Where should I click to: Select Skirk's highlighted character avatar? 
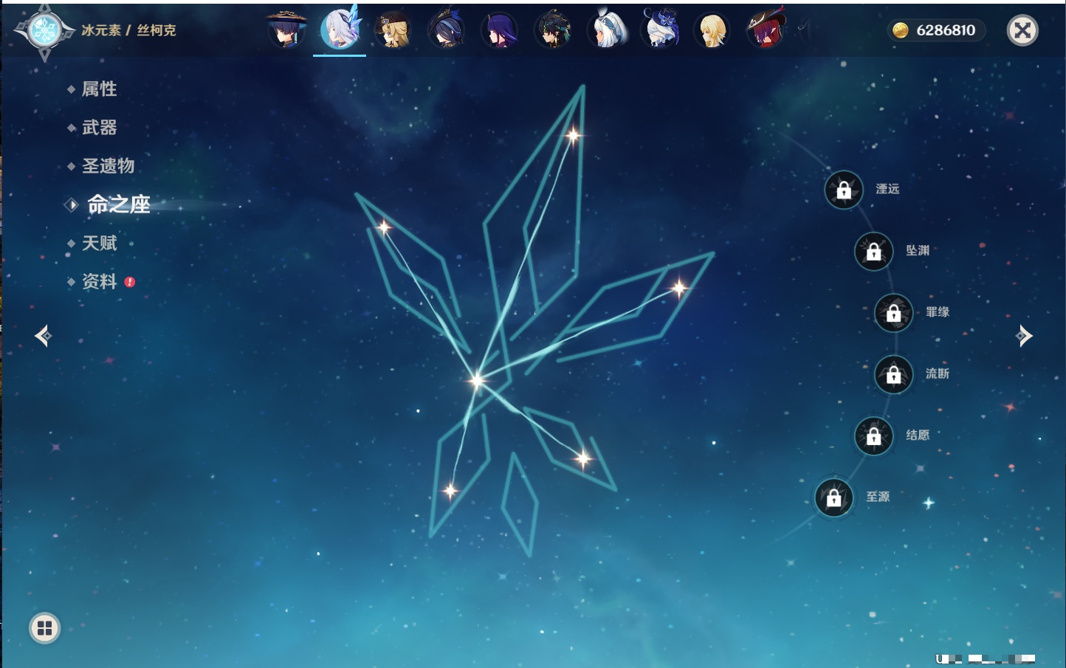(x=340, y=29)
